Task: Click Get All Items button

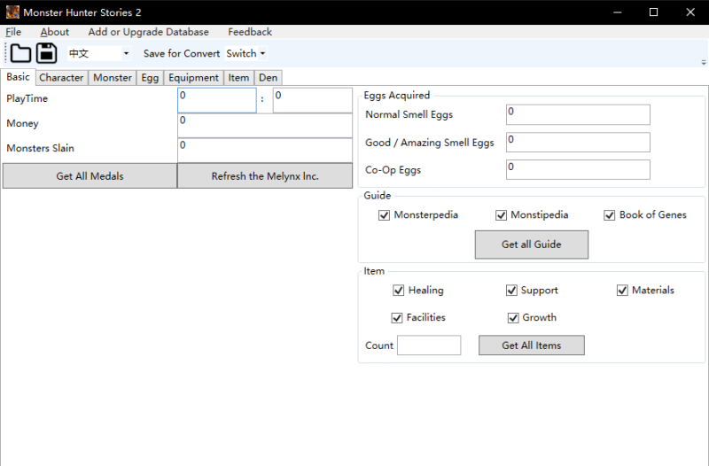Action: pos(531,346)
